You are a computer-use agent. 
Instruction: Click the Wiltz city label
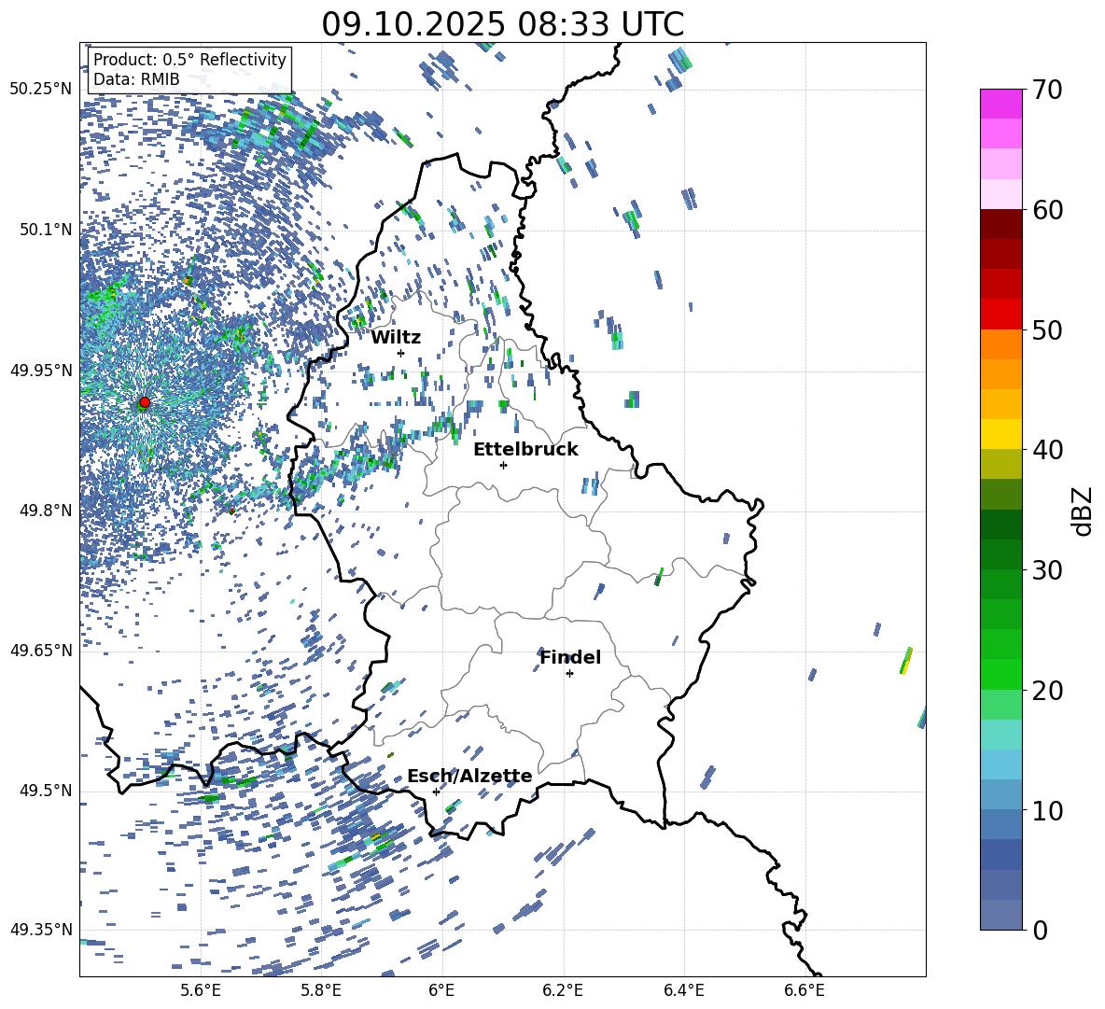(x=396, y=338)
